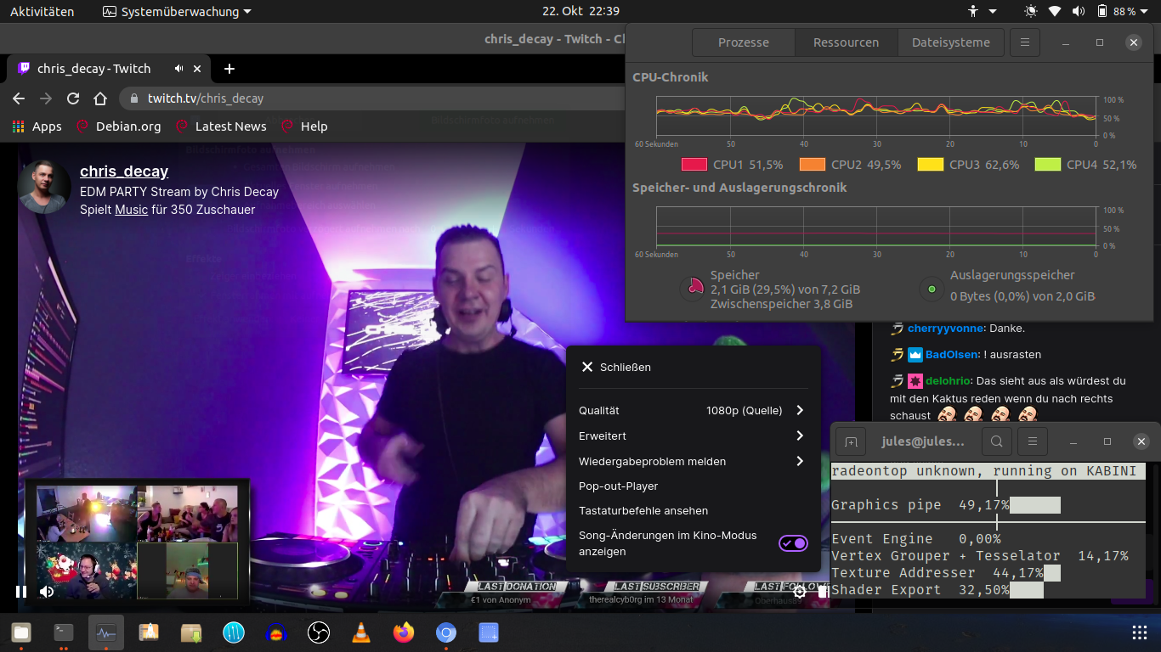Viewport: 1161px width, 652px height.
Task: Open Terminal from the dock
Action: point(64,632)
